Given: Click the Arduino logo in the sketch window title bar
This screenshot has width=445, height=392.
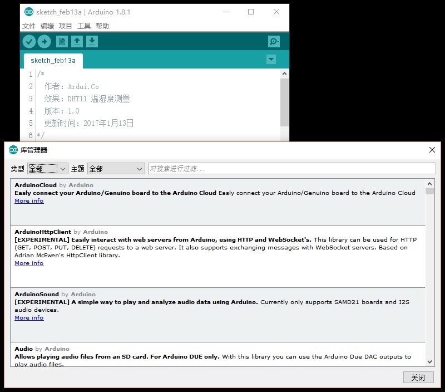Looking at the screenshot, I should point(29,12).
